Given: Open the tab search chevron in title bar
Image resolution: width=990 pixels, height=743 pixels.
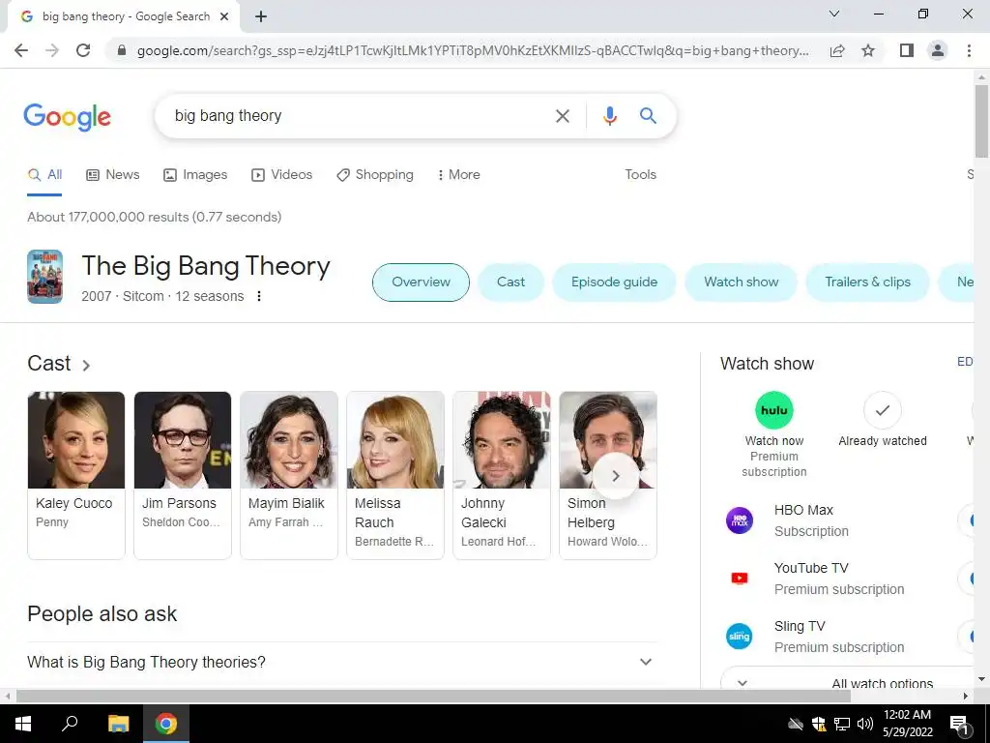Looking at the screenshot, I should [834, 14].
